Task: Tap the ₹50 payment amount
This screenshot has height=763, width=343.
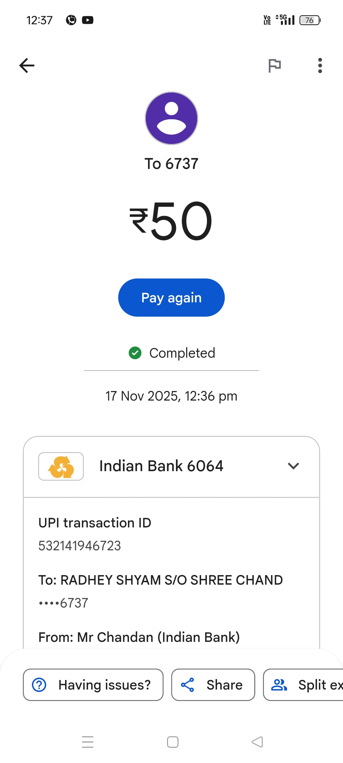Action: (x=171, y=221)
